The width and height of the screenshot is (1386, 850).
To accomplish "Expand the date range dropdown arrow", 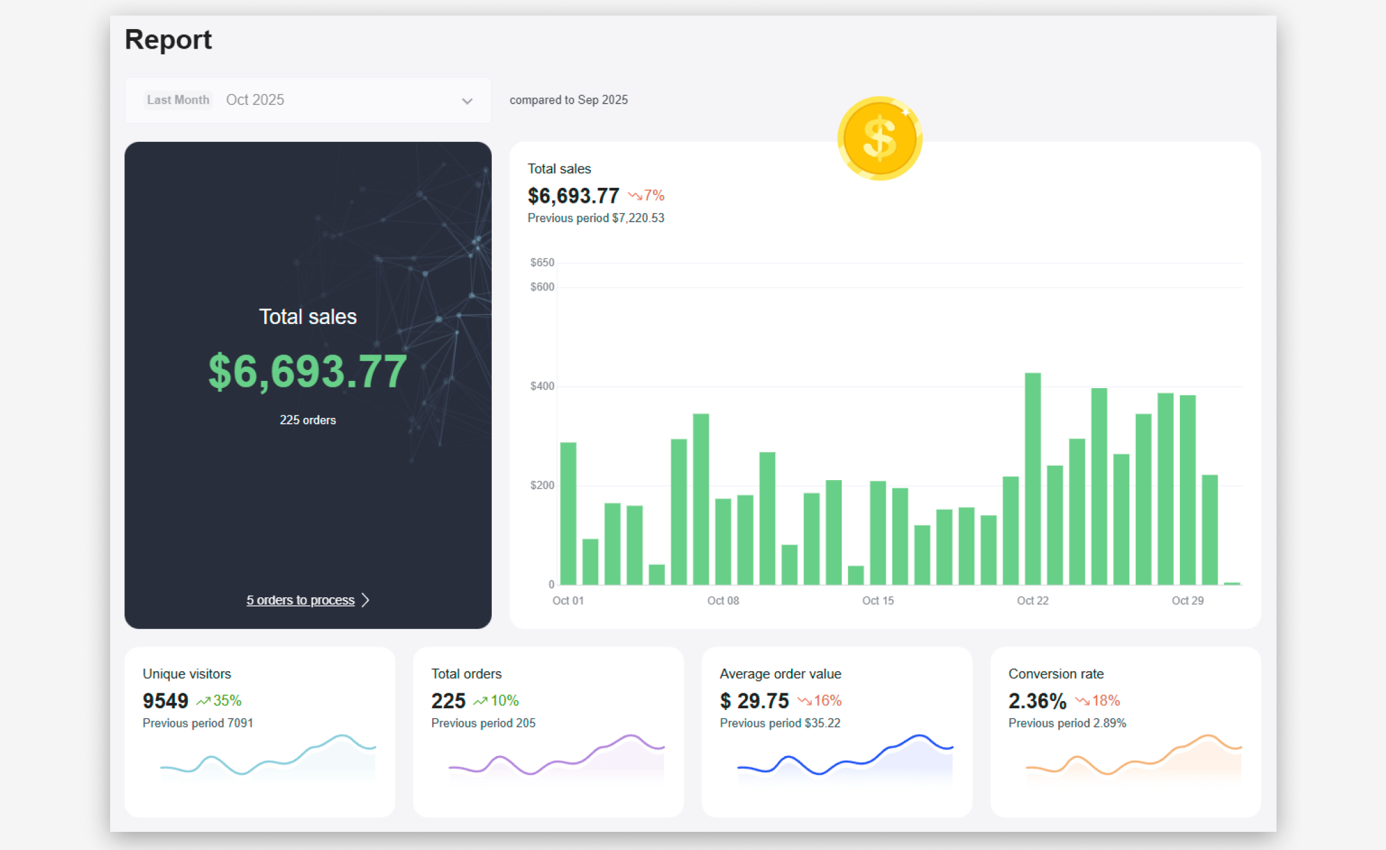I will tap(467, 101).
